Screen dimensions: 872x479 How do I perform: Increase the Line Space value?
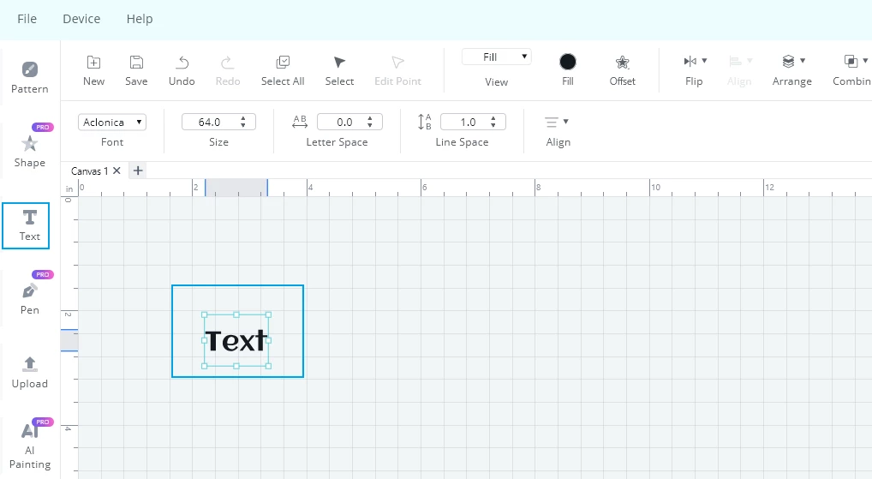tap(493, 118)
